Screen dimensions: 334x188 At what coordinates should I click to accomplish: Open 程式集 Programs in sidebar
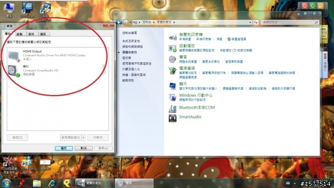pos(126,58)
